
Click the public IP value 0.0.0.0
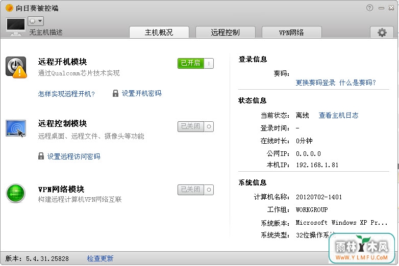point(308,154)
